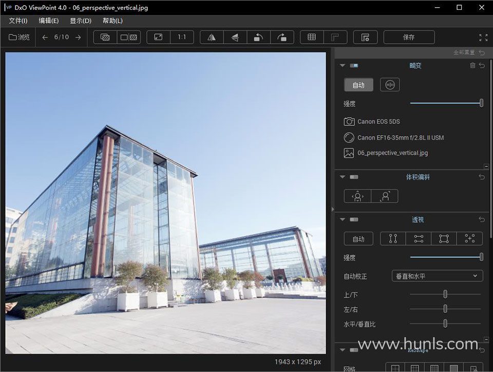Image resolution: width=493 pixels, height=372 pixels.
Task: Collapse the right side panel arrow
Action: click(333, 209)
